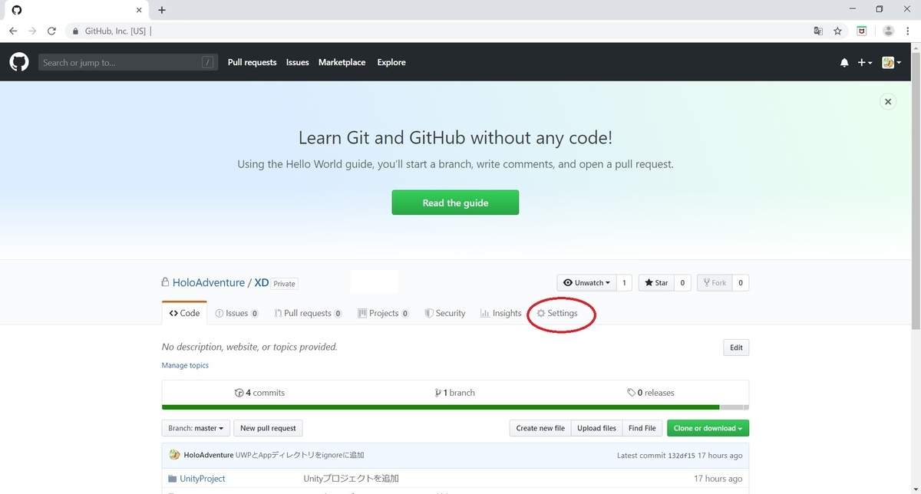This screenshot has width=921, height=494.
Task: Dismiss the Learn Git banner
Action: [x=888, y=101]
